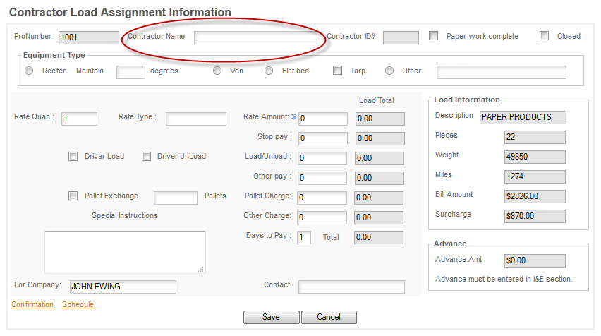Image resolution: width=601 pixels, height=336 pixels.
Task: Click the Weight field showing 49850
Action: pos(535,157)
